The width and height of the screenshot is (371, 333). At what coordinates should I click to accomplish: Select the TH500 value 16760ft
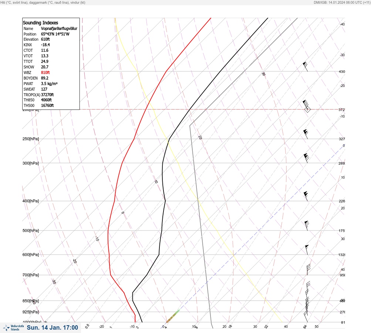47,105
